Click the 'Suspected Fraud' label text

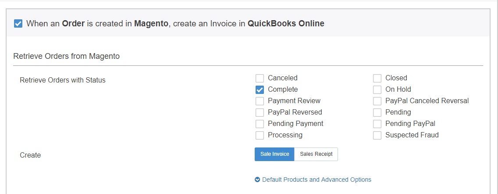412,135
